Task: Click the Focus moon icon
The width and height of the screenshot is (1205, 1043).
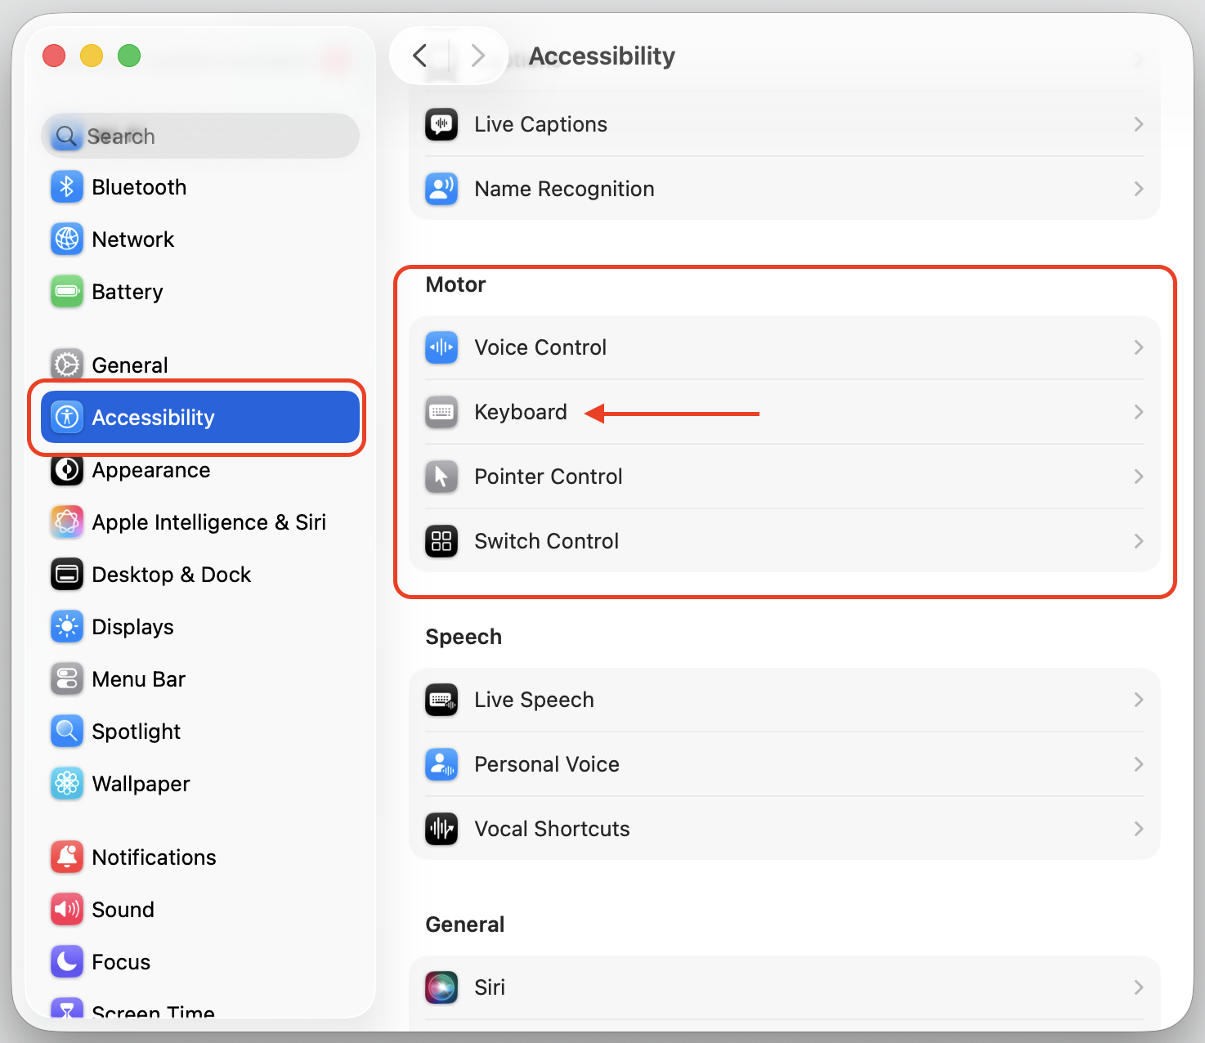Action: pyautogui.click(x=67, y=961)
